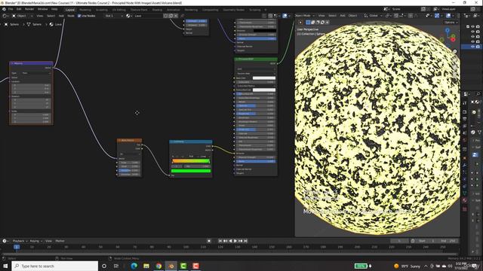This screenshot has width=483, height=271.
Task: Open the Edit menu
Action: pos(19,9)
